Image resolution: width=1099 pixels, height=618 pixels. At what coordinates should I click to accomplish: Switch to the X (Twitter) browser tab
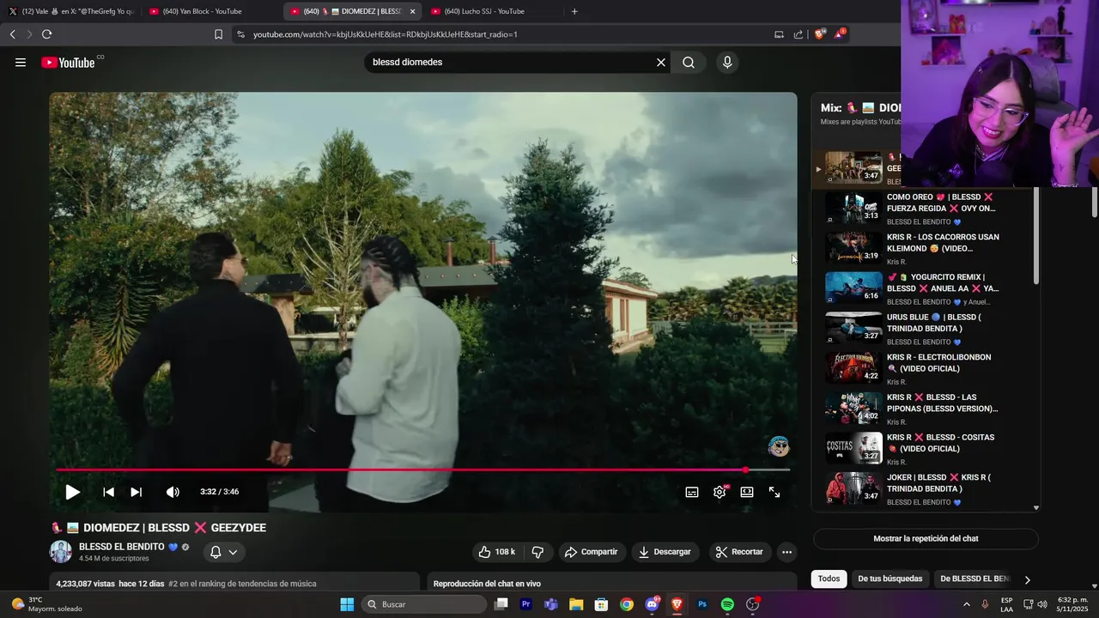click(x=70, y=11)
